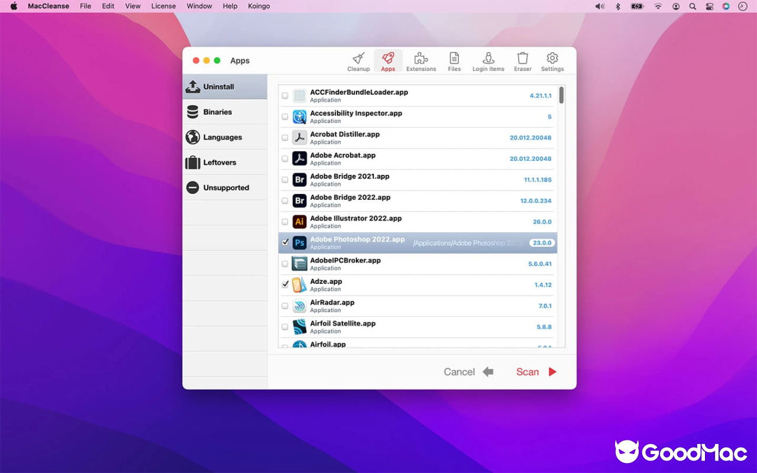
Task: Open the Extensions panel
Action: (x=420, y=61)
